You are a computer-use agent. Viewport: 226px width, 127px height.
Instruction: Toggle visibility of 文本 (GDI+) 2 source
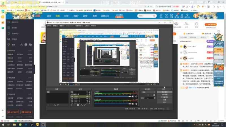(87, 99)
